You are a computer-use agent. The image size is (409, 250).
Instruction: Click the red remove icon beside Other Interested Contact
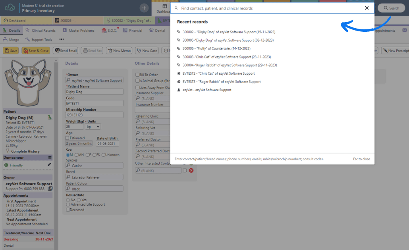191,170
